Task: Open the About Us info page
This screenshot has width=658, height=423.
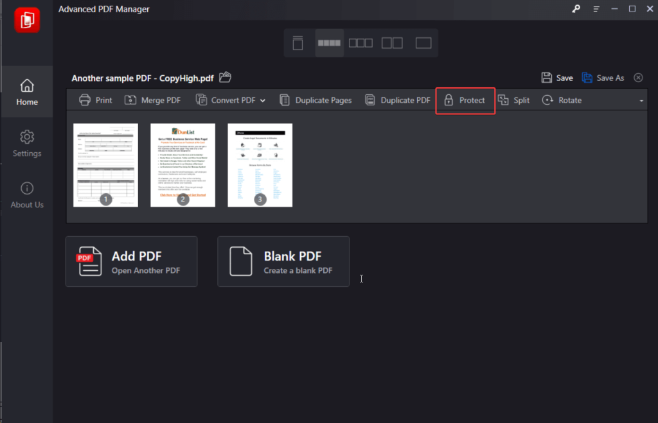Action: coord(27,195)
